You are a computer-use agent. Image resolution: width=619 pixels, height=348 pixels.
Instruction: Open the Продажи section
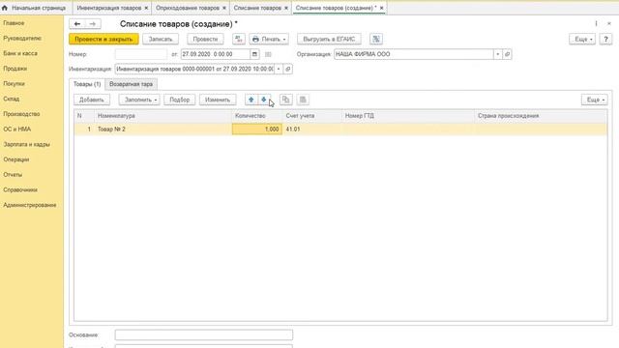[x=15, y=69]
